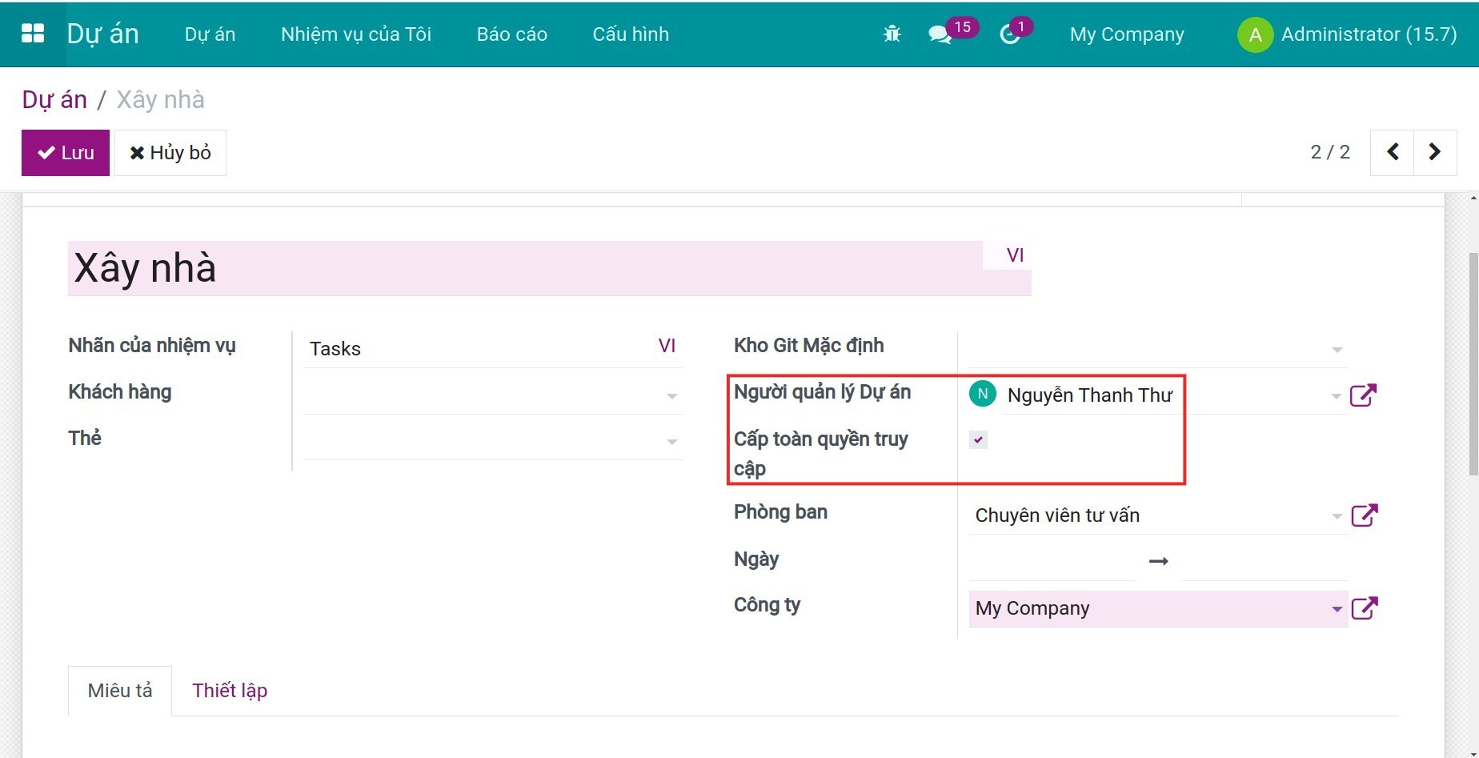Open the activities clock icon
This screenshot has height=758, width=1479.
[1010, 34]
